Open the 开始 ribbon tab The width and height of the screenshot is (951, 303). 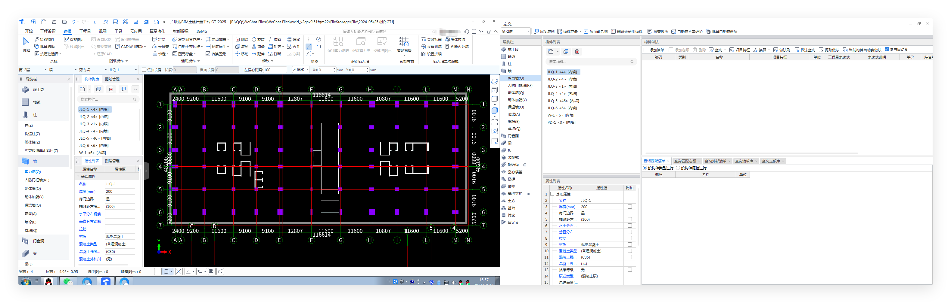coord(29,31)
